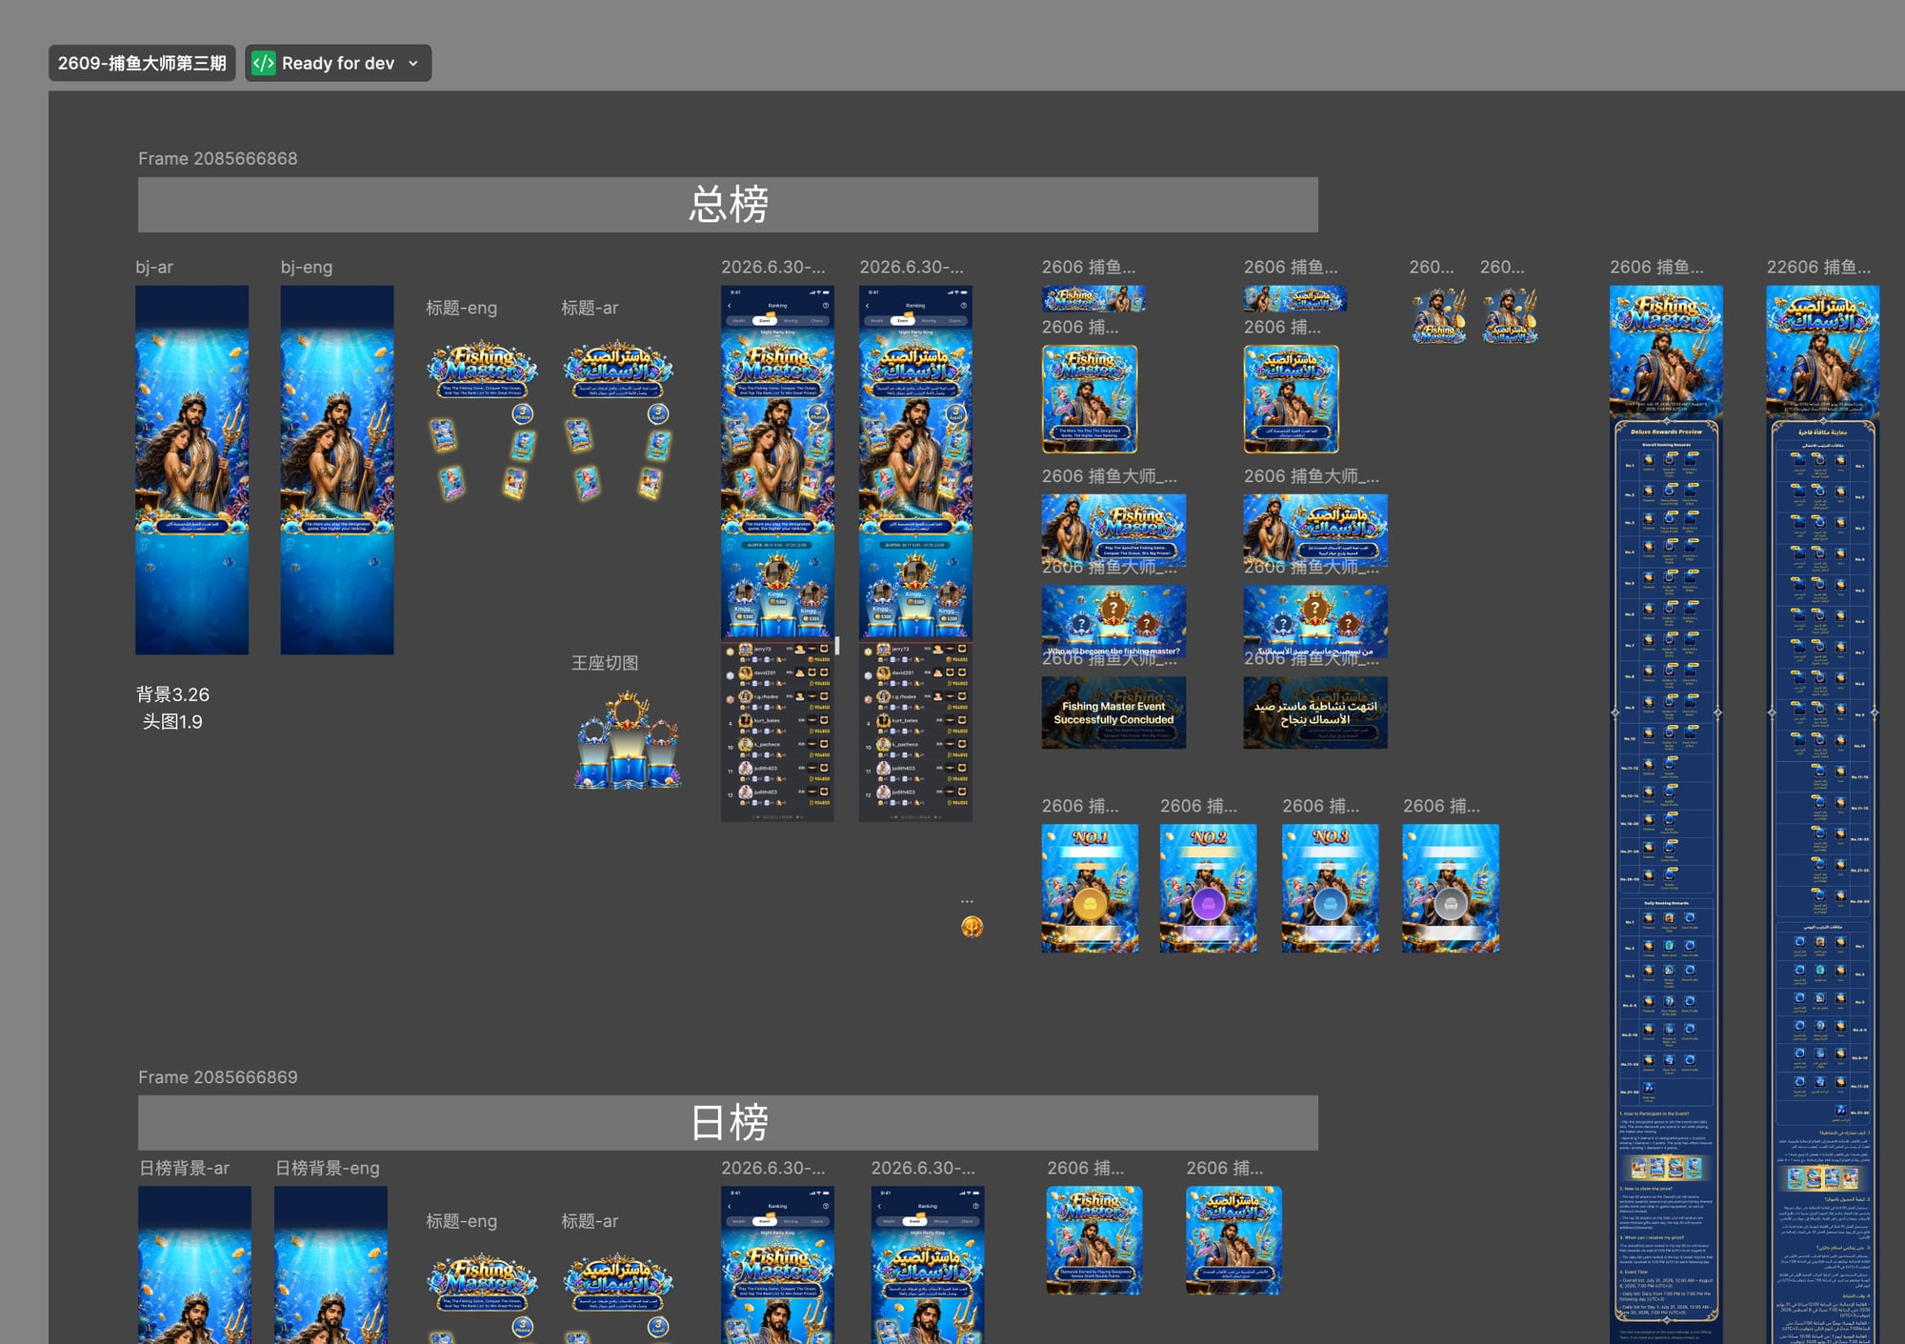Select the 22606 捕鱼... frame label
Viewport: 1905px width, 1344px height.
[x=1818, y=268]
